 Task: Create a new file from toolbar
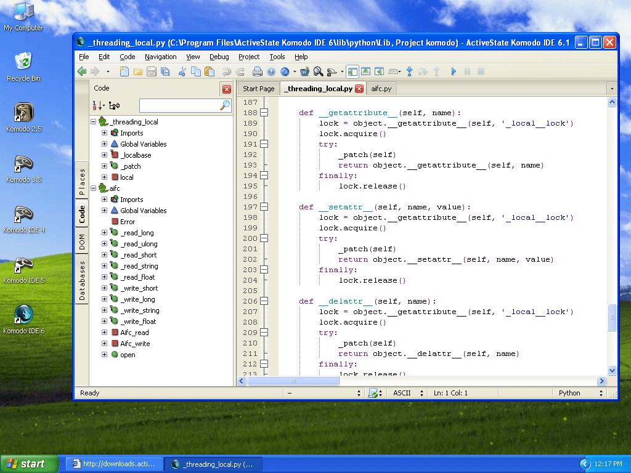click(x=124, y=71)
